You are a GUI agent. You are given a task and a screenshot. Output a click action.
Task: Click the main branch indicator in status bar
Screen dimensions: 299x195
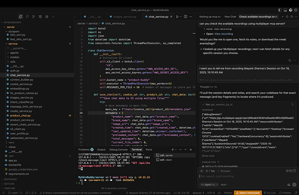13,193
